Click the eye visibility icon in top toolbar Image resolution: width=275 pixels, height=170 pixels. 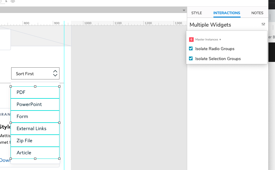coord(13,2)
